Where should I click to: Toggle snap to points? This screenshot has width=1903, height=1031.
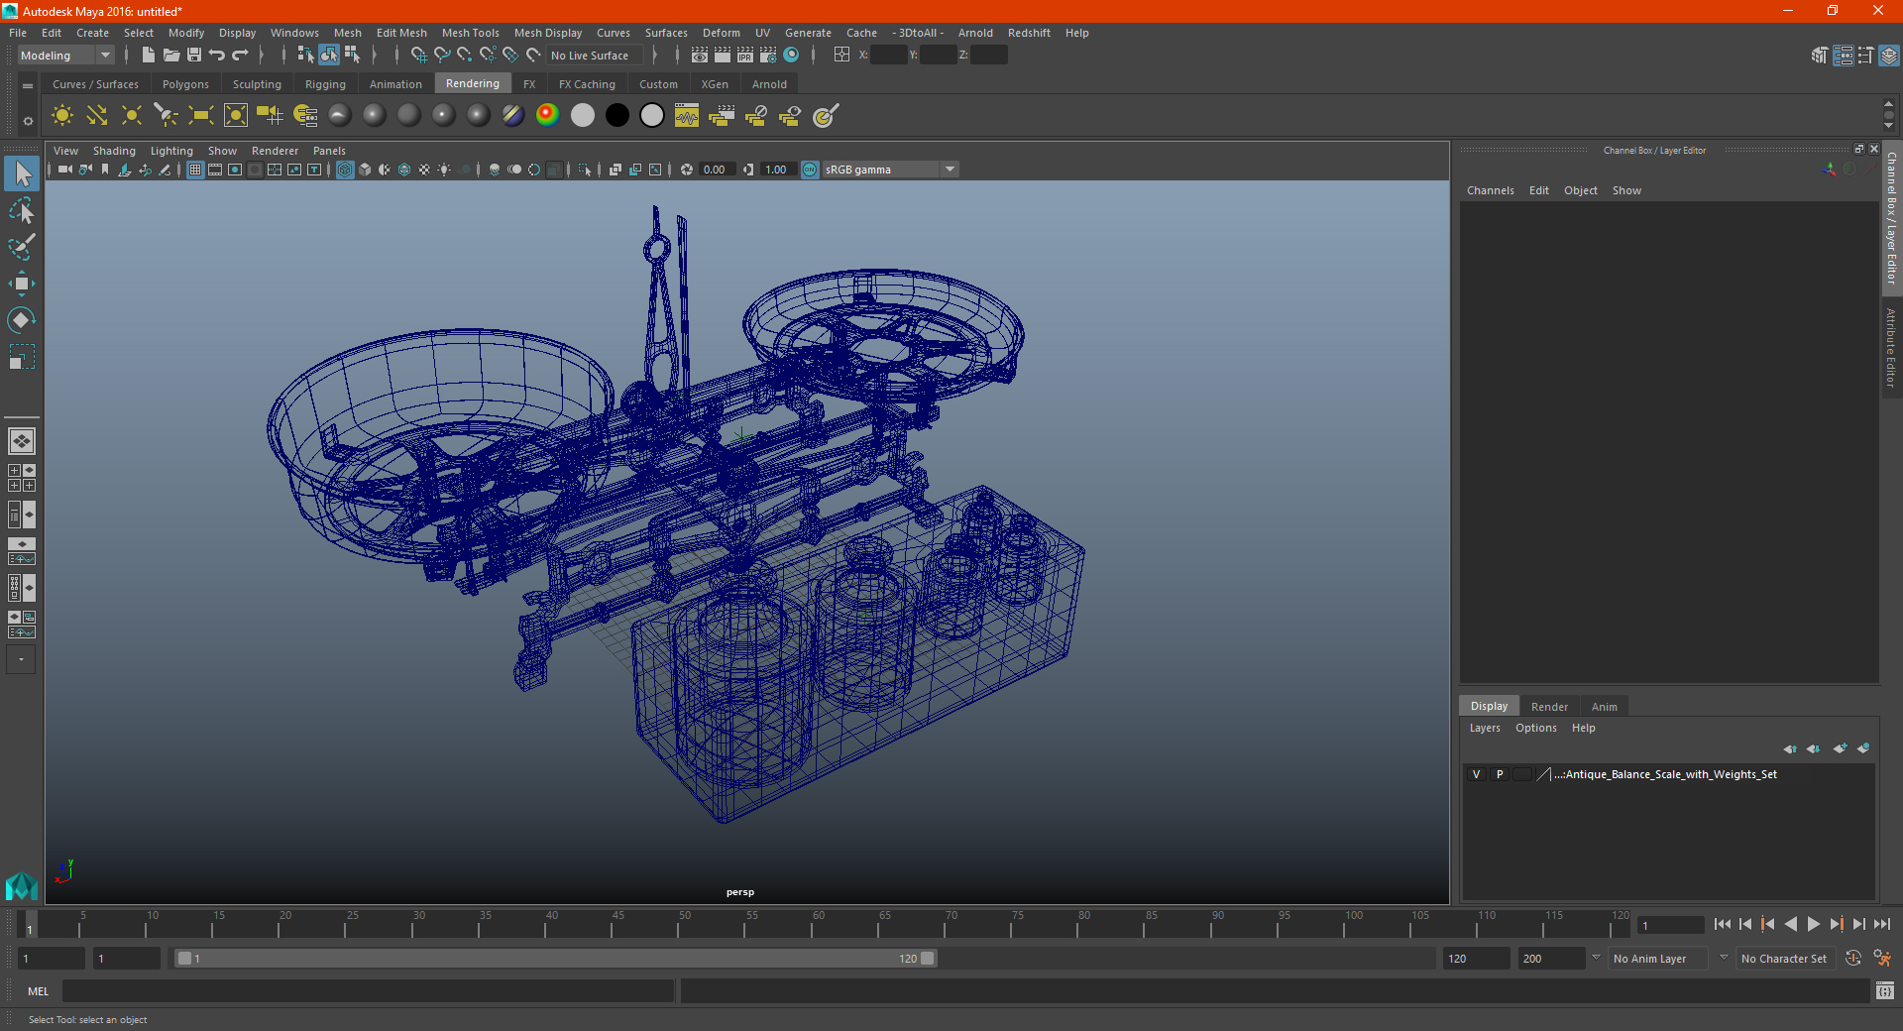point(465,56)
